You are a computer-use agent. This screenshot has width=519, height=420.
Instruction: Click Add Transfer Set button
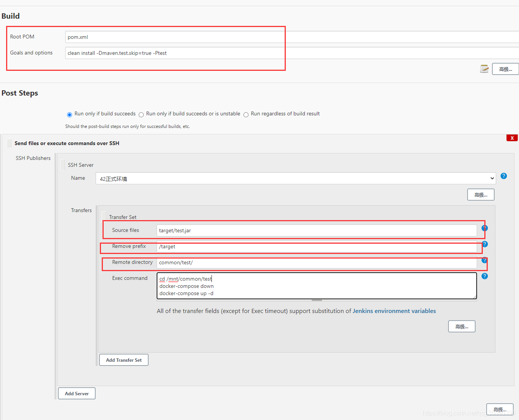[124, 360]
